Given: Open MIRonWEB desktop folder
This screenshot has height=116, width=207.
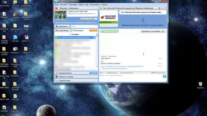Looking at the screenshot, I should (x=4, y=85).
